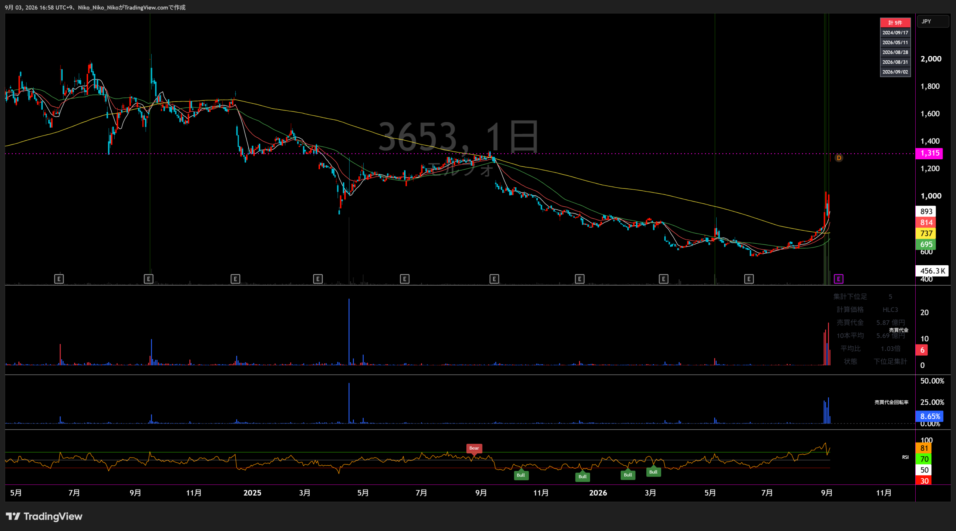This screenshot has height=531, width=956.
Task: Click the first Bull label after October 2025
Action: tap(521, 475)
